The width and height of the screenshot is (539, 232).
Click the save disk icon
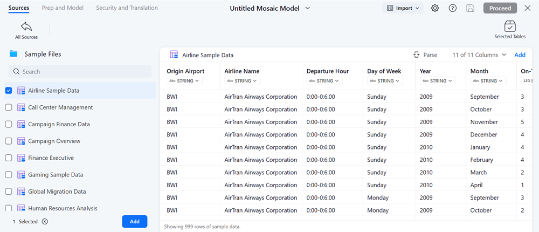pos(471,8)
